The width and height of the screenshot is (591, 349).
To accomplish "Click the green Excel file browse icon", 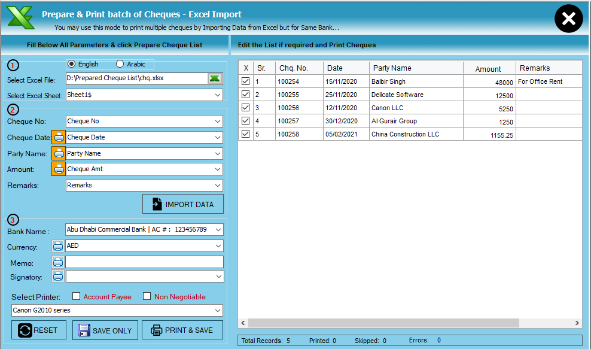I will [x=215, y=78].
